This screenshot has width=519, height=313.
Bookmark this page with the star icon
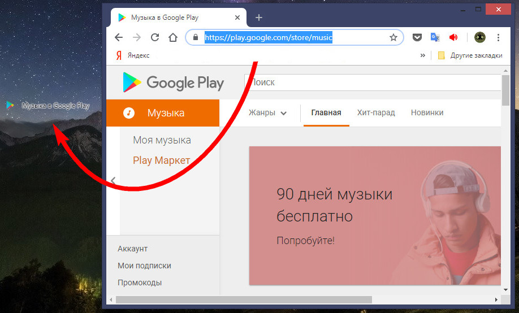pyautogui.click(x=393, y=37)
